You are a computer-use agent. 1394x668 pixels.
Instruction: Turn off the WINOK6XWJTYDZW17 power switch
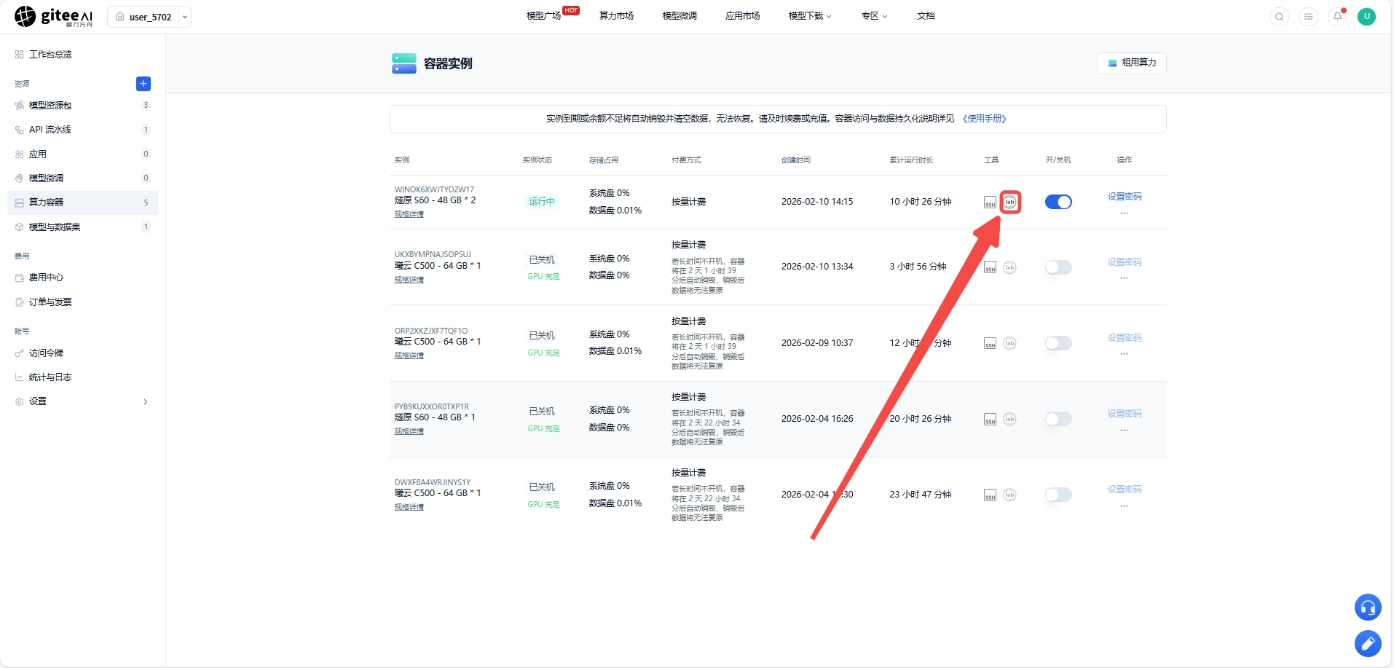[1058, 202]
